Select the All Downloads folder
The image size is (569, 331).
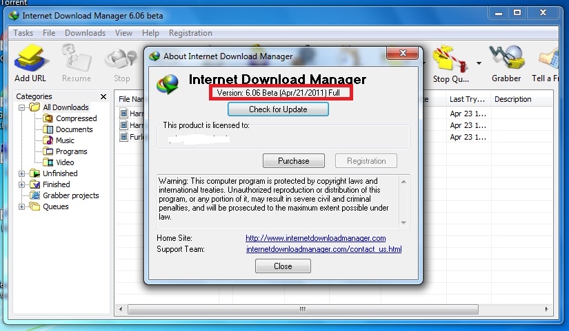point(59,107)
